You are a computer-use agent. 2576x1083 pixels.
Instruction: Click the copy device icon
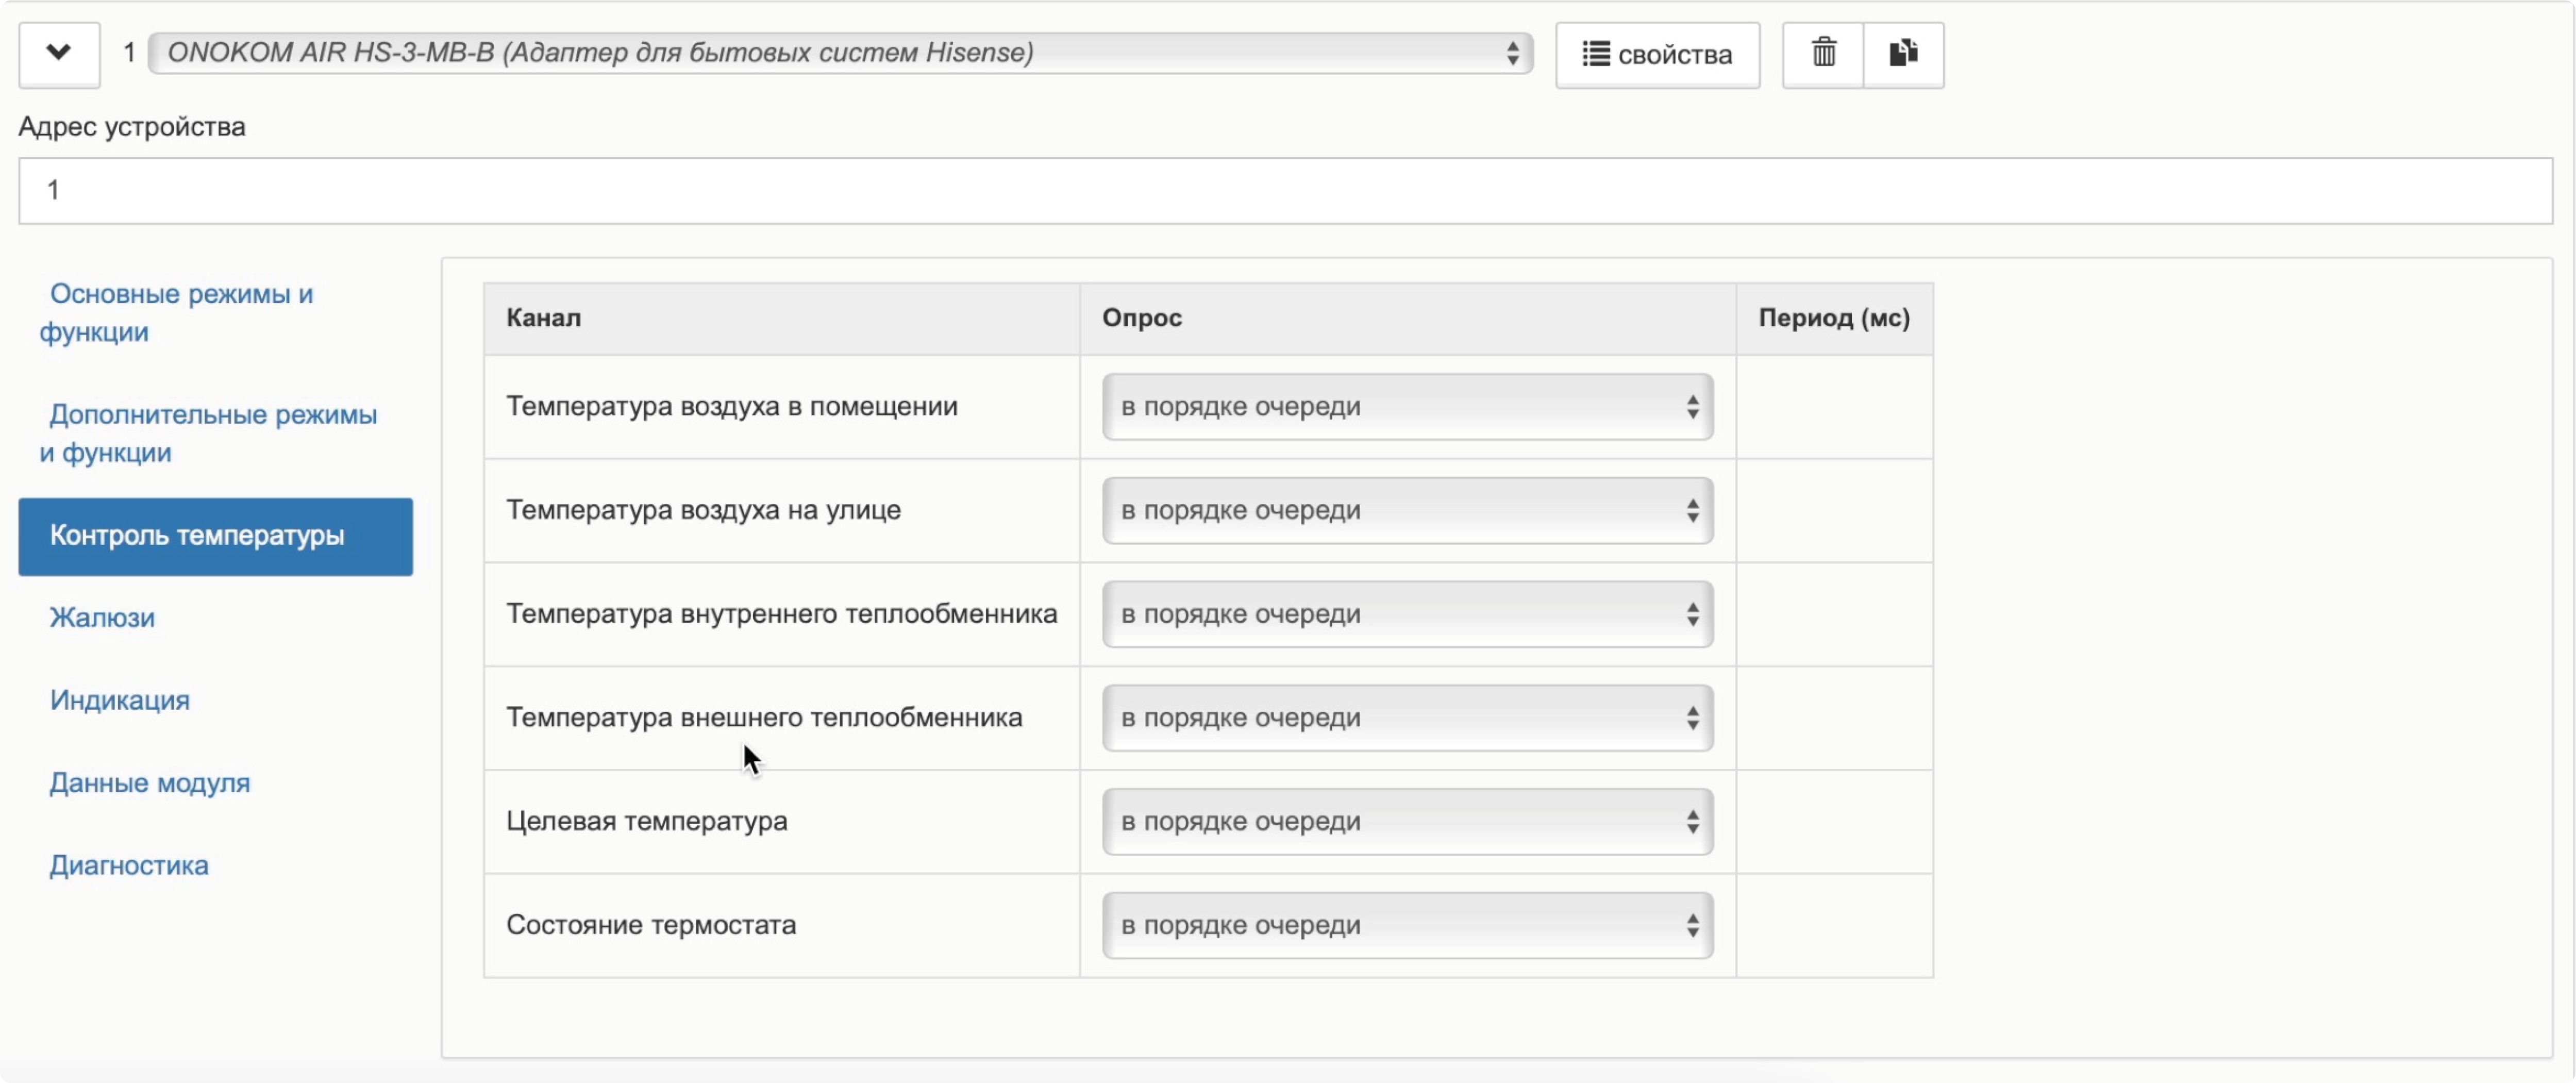(x=1903, y=53)
